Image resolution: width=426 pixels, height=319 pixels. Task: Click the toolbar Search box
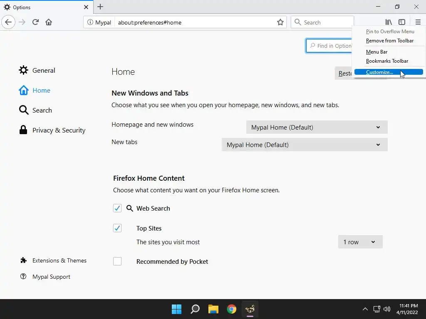click(x=322, y=22)
